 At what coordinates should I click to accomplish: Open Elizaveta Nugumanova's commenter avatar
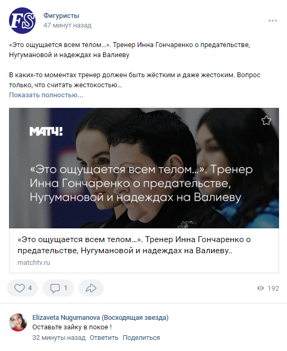[18, 322]
